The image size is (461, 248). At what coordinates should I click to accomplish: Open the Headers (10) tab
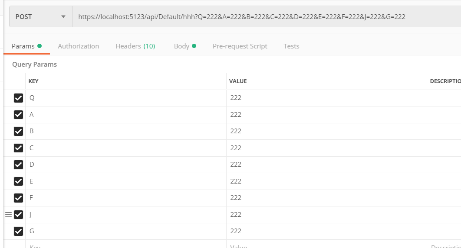point(135,46)
